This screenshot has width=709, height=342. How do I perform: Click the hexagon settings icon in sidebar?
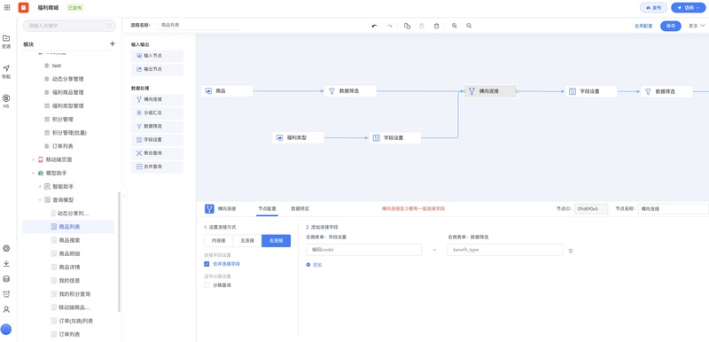pos(6,248)
